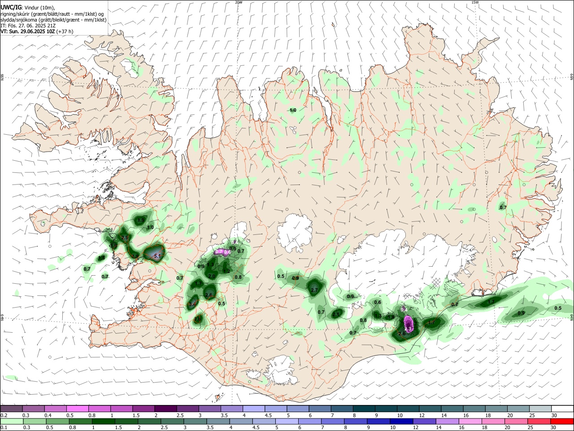Choose the lavender rain swatch labeled 14
Viewport: 574px width, 431px height.
(447, 422)
